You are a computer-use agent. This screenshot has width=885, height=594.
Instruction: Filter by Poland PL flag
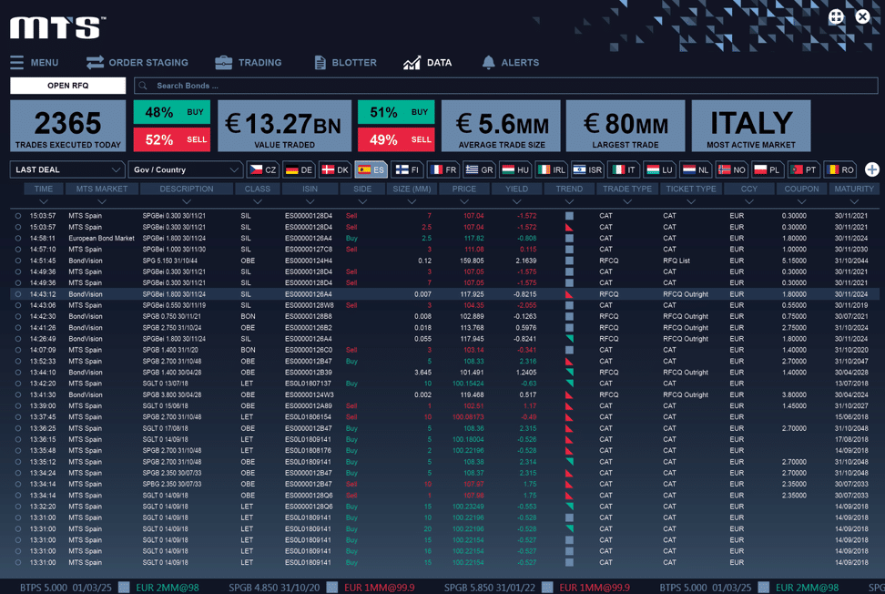coord(767,169)
